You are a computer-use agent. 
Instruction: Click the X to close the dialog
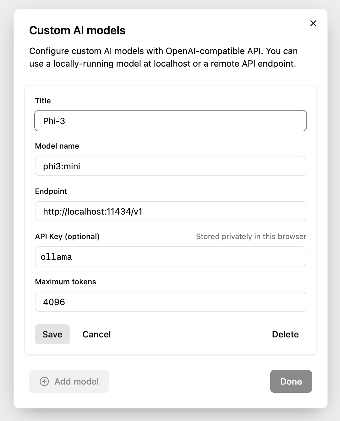pyautogui.click(x=313, y=23)
